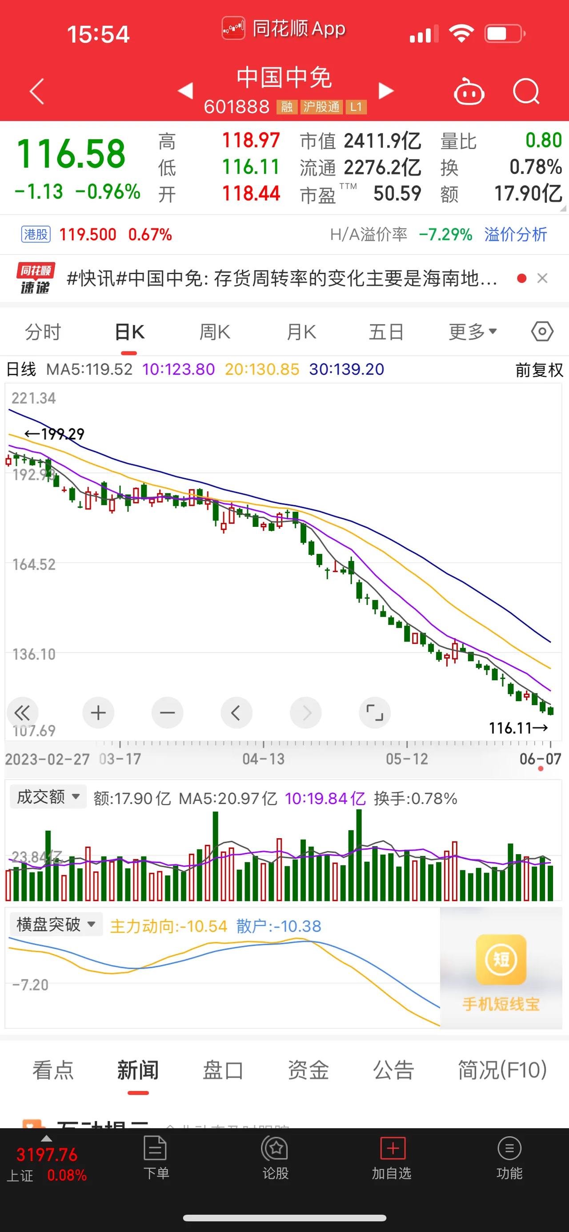Open 更多 period dropdown
Image resolution: width=569 pixels, height=1232 pixels.
coord(473,331)
